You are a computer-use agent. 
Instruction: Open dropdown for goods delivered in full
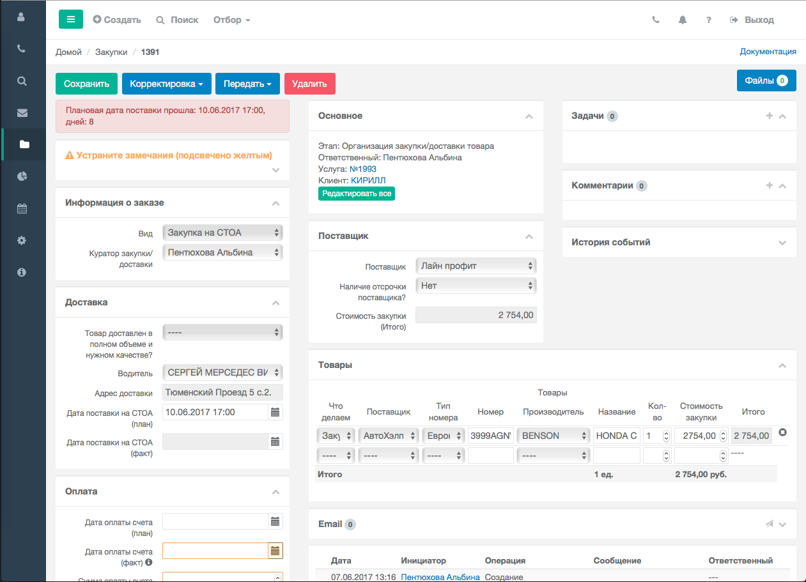[x=222, y=332]
